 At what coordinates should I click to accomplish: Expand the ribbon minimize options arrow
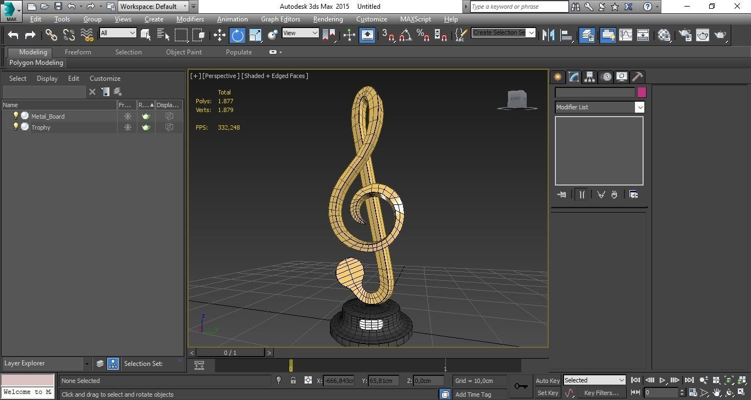coord(280,52)
